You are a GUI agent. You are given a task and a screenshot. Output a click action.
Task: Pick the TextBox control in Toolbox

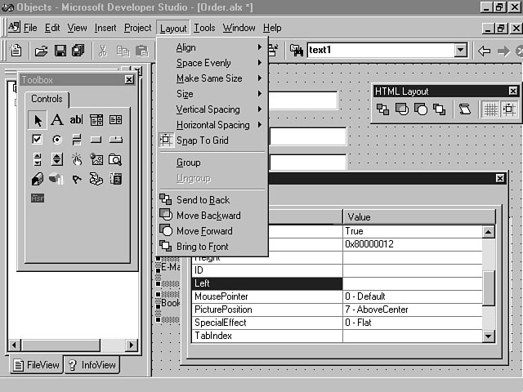[x=76, y=120]
